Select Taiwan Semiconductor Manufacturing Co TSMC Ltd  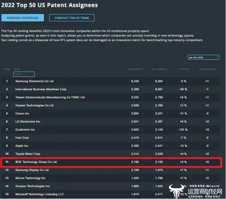pos(50,97)
